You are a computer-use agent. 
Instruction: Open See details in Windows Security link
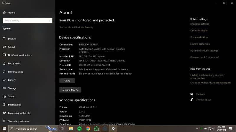(76, 27)
